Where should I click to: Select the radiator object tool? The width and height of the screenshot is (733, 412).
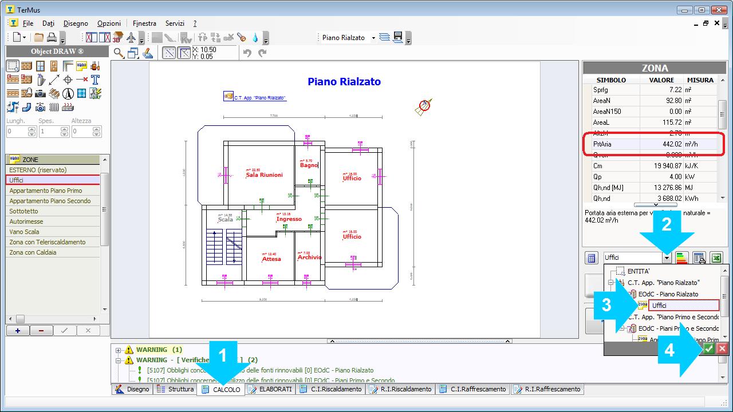point(54,107)
